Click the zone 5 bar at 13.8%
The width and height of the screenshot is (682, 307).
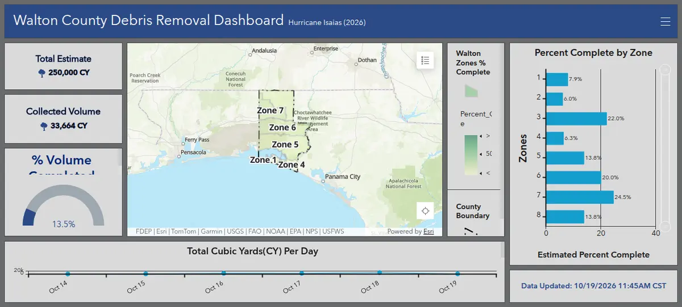(565, 157)
